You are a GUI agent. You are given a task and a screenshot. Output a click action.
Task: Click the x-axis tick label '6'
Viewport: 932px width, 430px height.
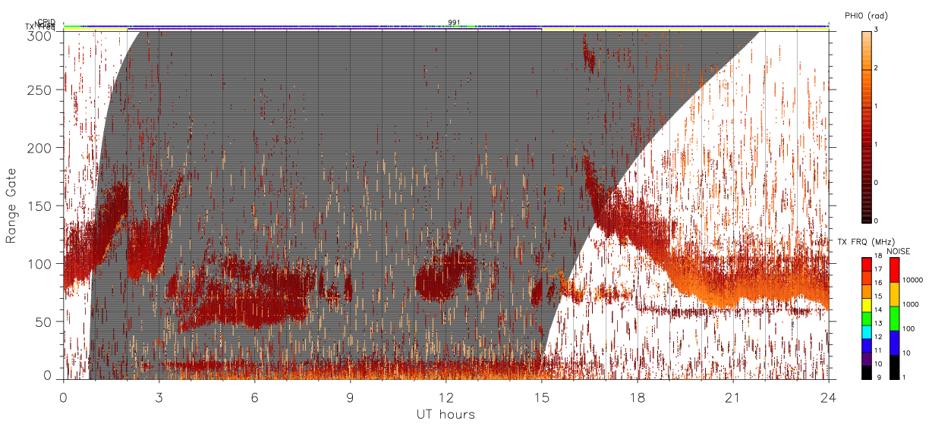point(254,397)
